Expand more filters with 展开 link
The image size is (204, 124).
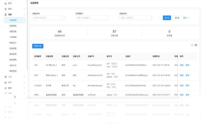click(186, 18)
